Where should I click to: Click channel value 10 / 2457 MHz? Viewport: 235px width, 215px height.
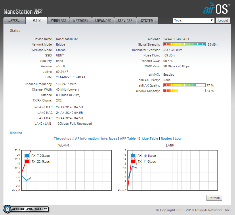click(66, 84)
